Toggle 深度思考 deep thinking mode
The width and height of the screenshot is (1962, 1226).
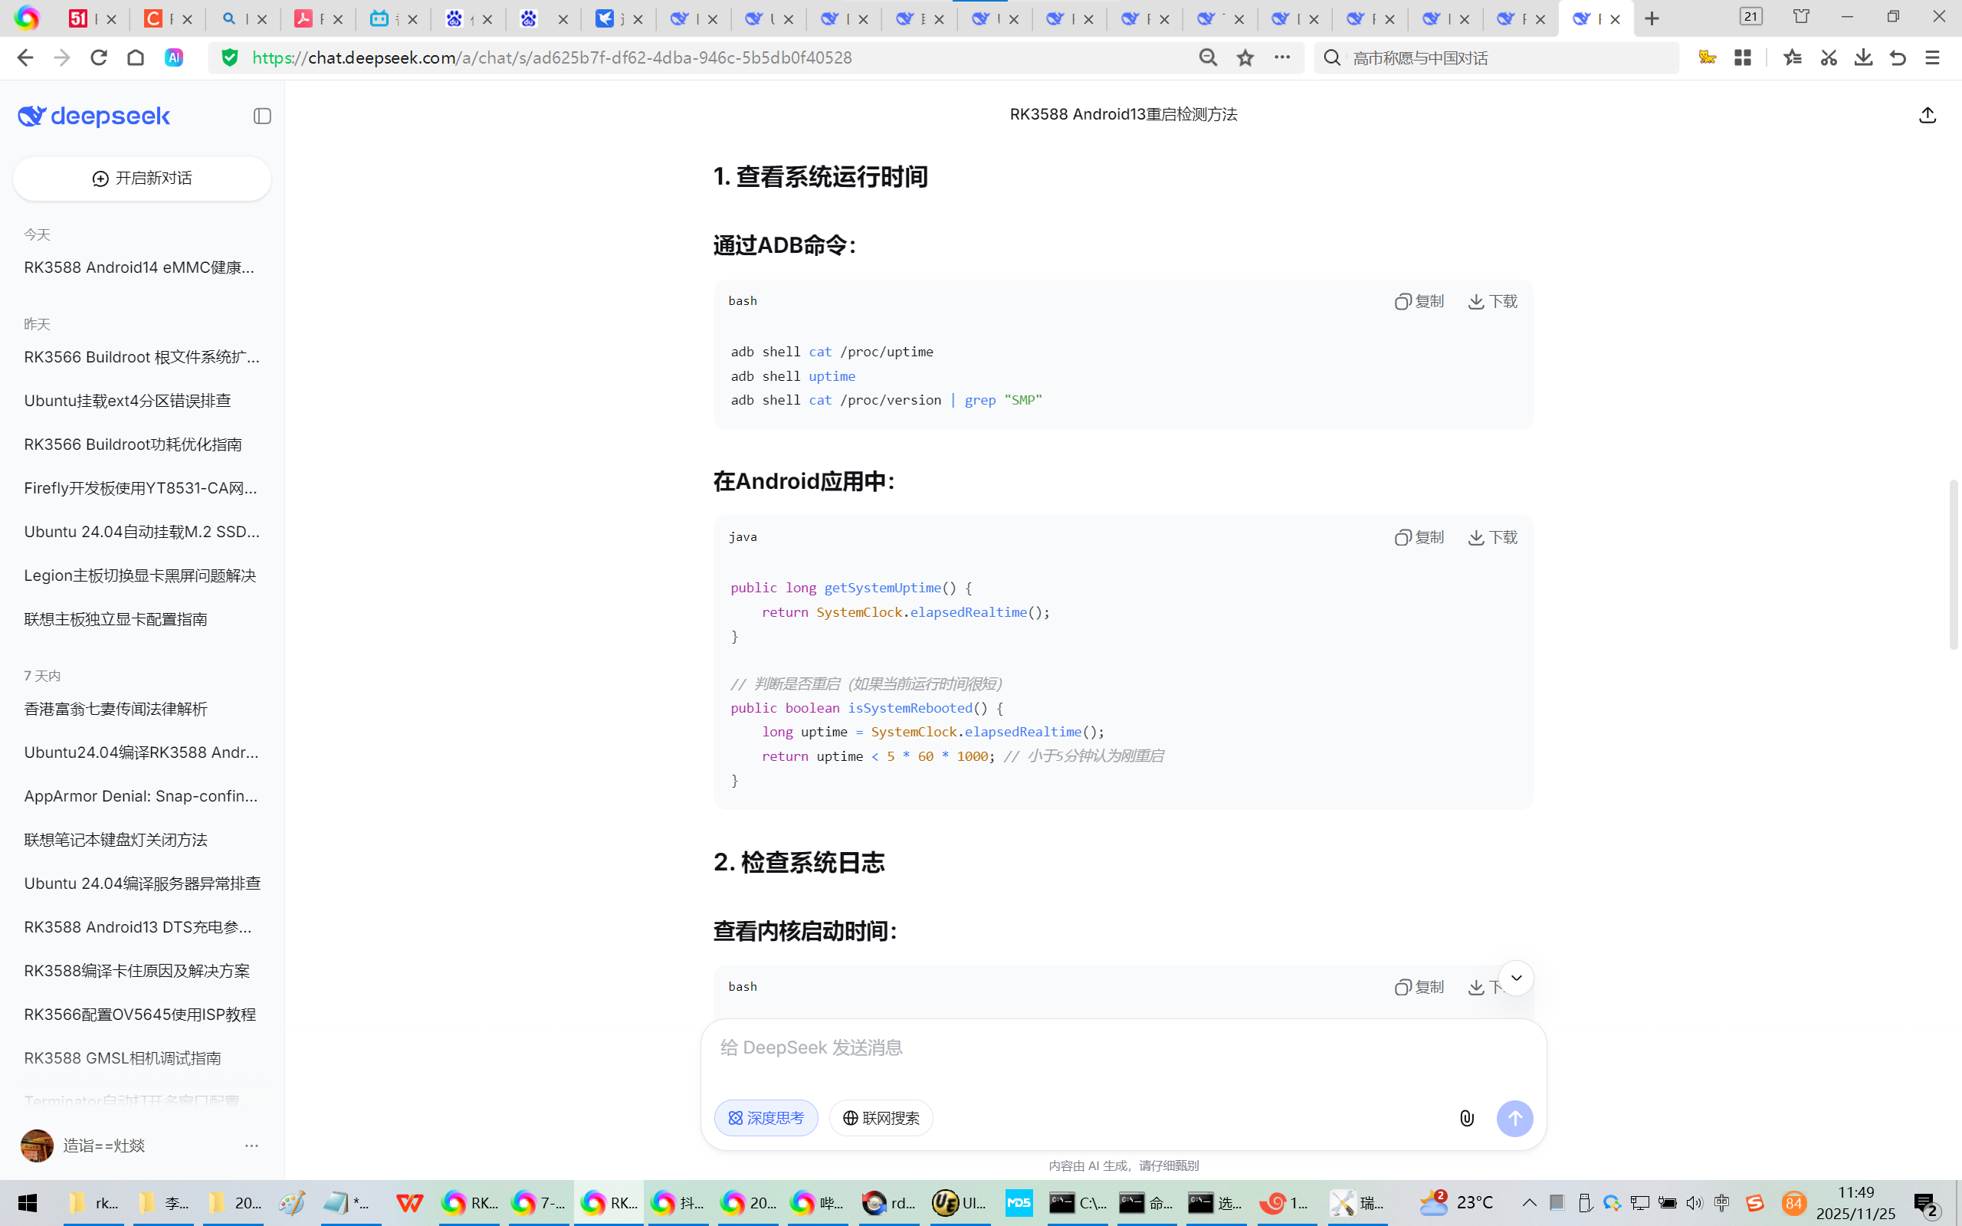pos(766,1118)
